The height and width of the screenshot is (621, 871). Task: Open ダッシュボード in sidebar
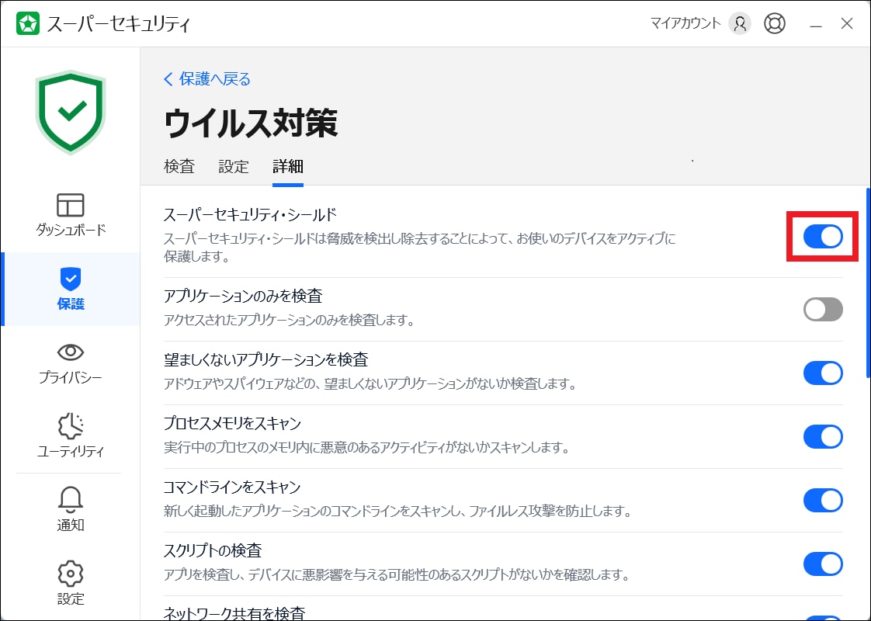71,215
